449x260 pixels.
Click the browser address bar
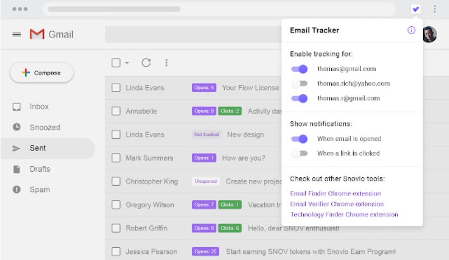point(219,9)
